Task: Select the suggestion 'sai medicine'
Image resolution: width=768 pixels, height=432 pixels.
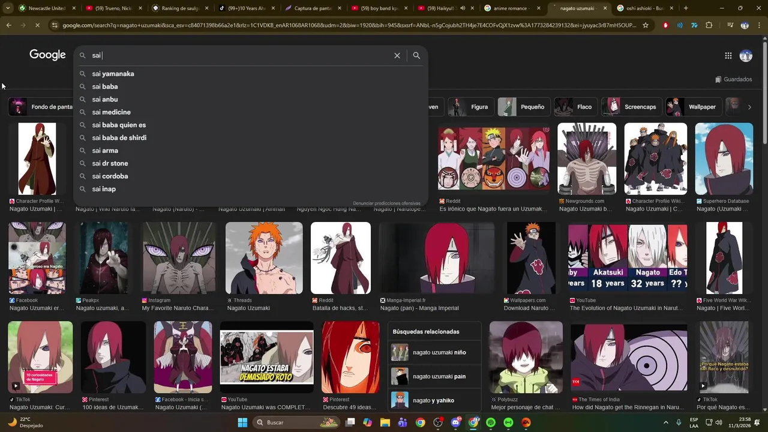Action: click(x=251, y=112)
